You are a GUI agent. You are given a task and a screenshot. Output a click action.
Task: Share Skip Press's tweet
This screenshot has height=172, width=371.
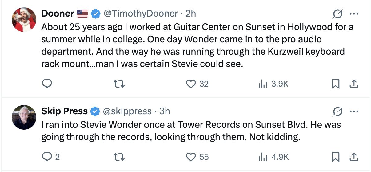coord(354,157)
